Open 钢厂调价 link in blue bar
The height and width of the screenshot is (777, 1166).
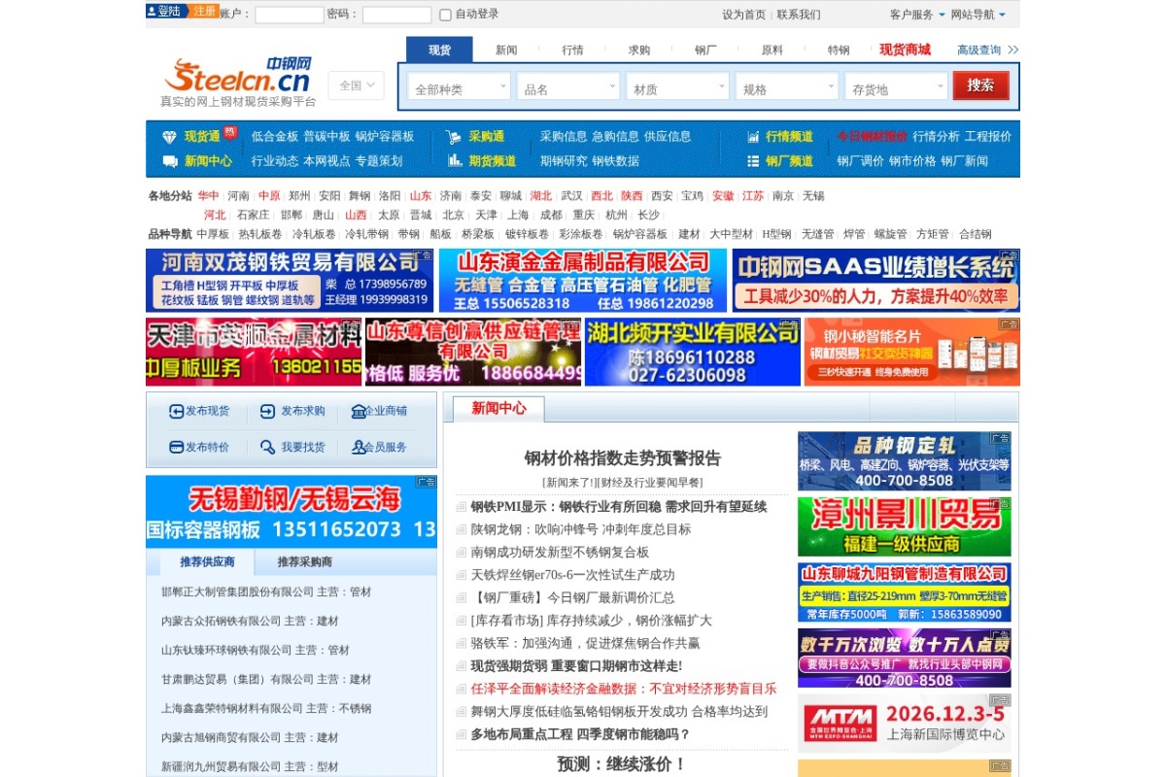coord(861,161)
